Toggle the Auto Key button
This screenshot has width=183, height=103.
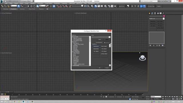148,97
